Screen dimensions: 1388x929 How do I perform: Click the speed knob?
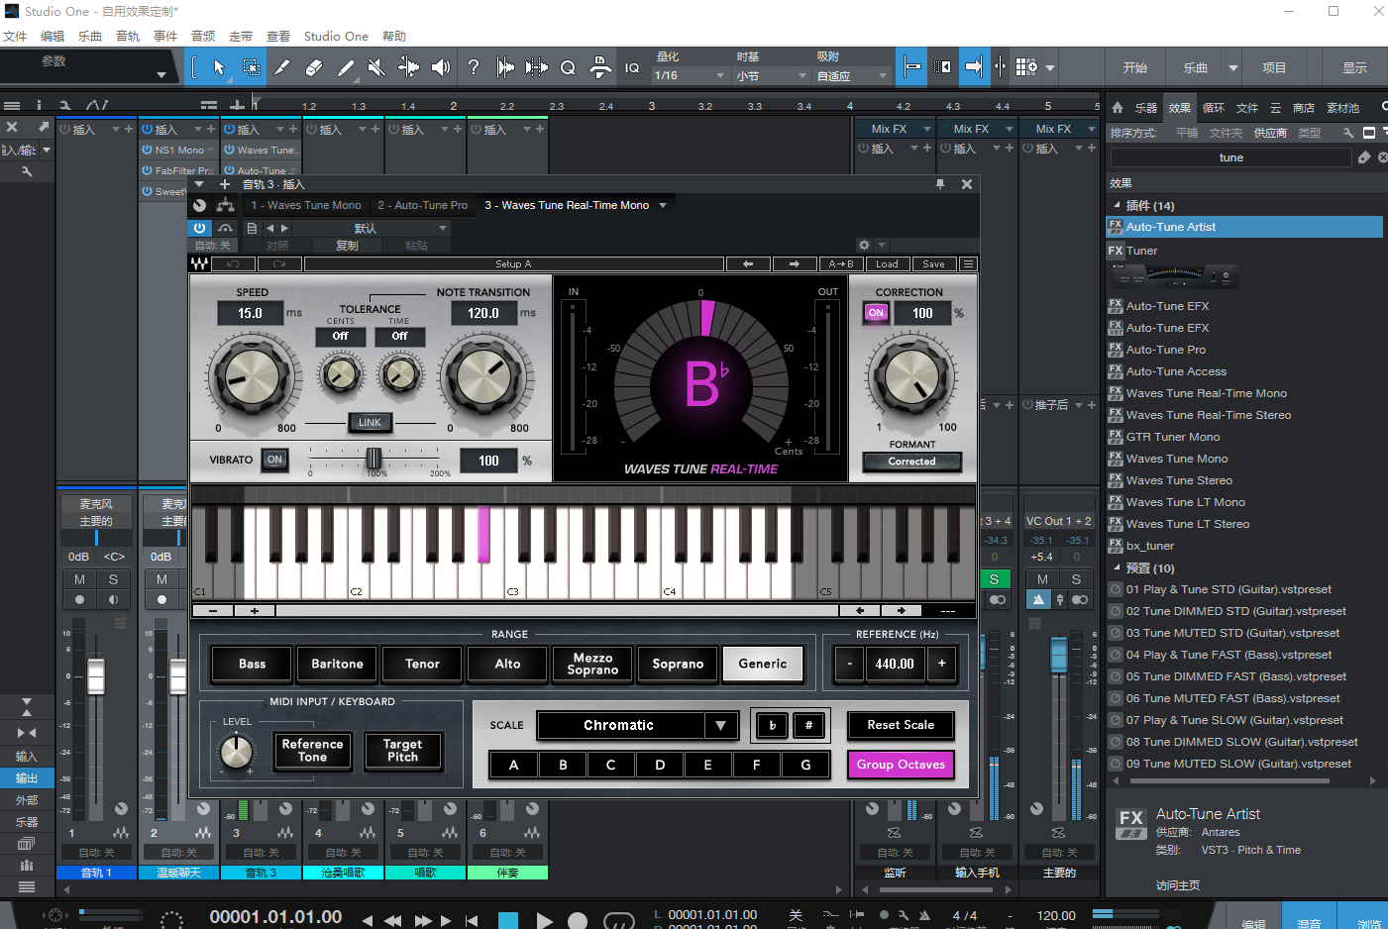pos(252,377)
